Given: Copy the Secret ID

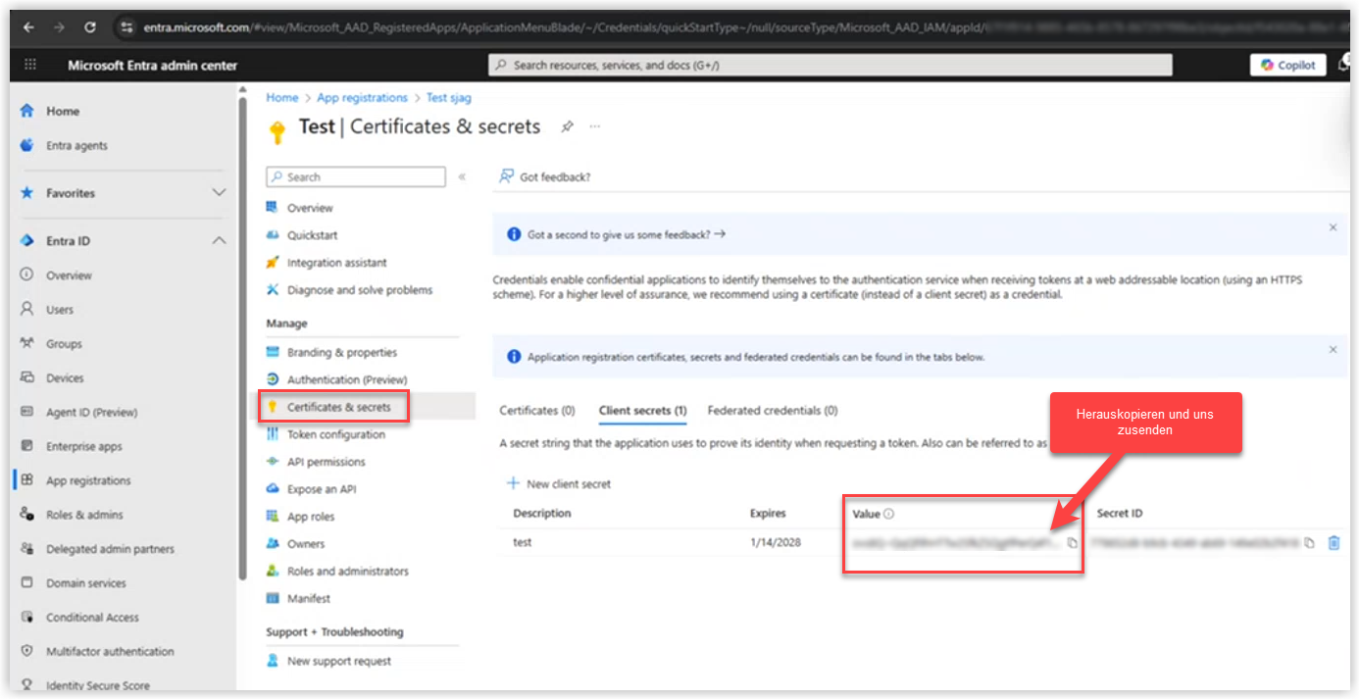Looking at the screenshot, I should click(x=1309, y=542).
